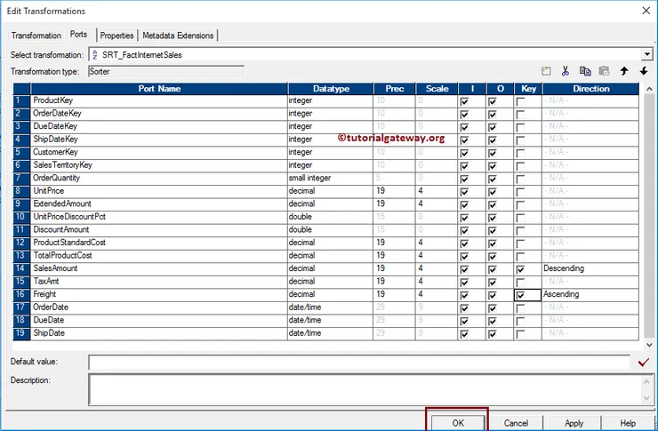This screenshot has width=658, height=431.
Task: Close the Edit Transformations dialog
Action: tap(646, 11)
